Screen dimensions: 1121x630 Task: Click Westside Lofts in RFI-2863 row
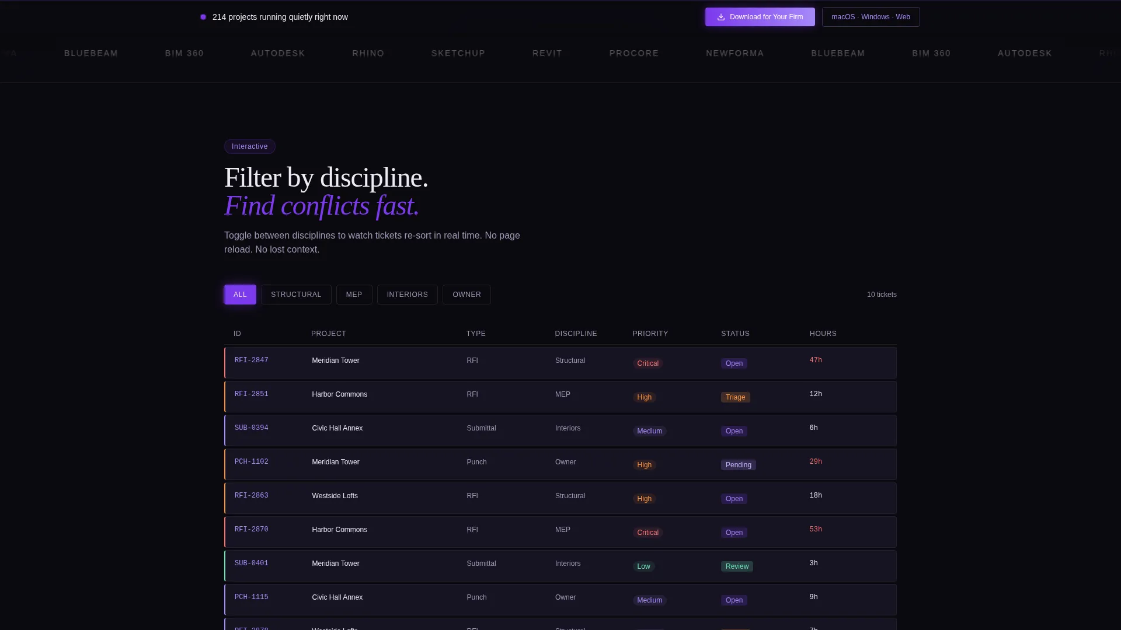(x=335, y=496)
